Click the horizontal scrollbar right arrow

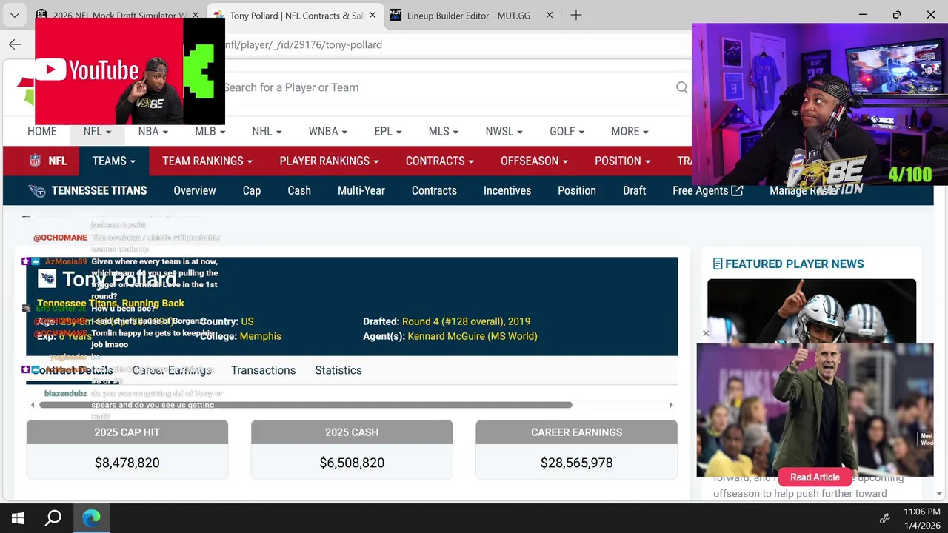pos(671,405)
